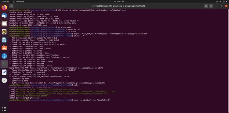
Task: Open the terminal hamburger menu
Action: (x=211, y=6)
